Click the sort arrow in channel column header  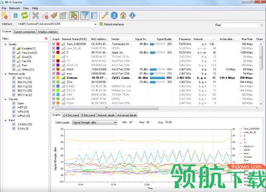tap(214, 39)
